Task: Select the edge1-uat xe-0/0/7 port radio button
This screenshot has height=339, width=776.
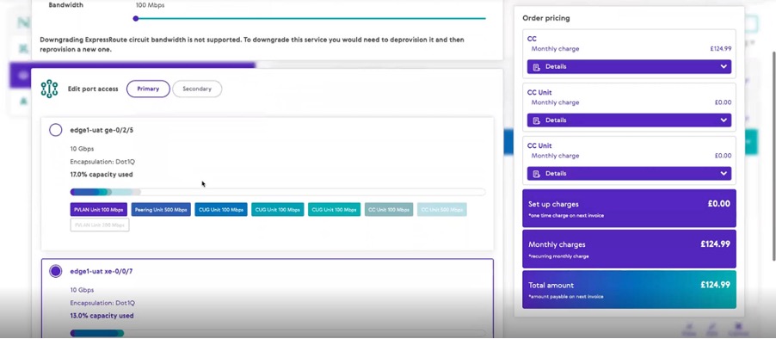Action: [55, 271]
